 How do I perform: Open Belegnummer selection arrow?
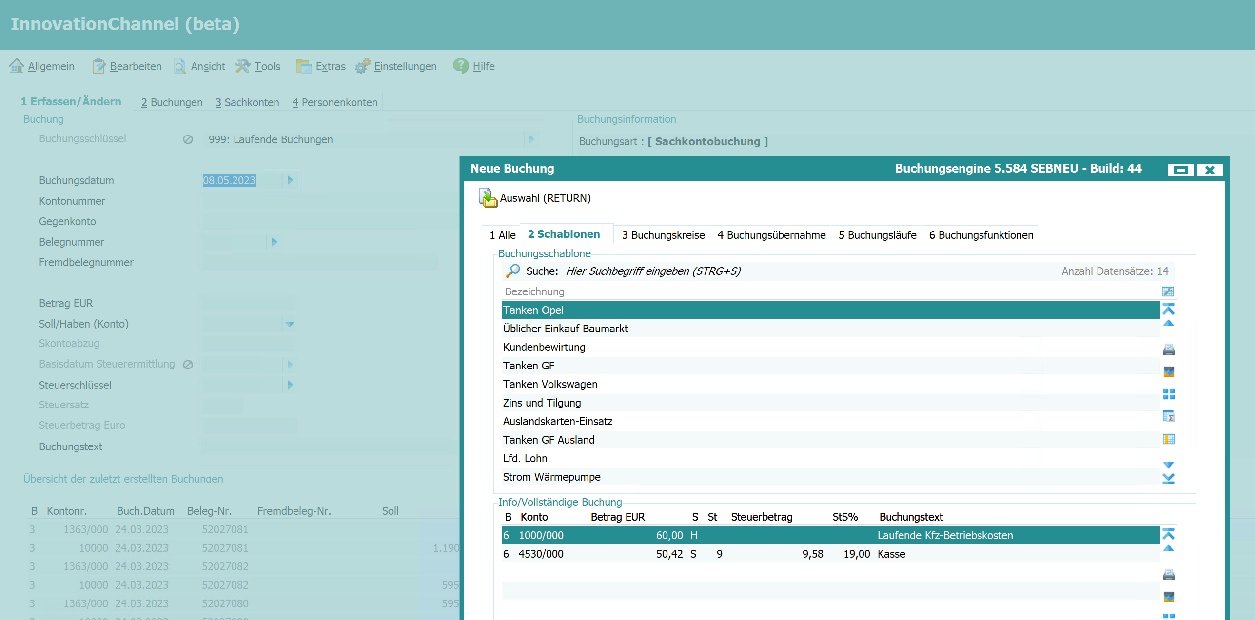(x=275, y=242)
